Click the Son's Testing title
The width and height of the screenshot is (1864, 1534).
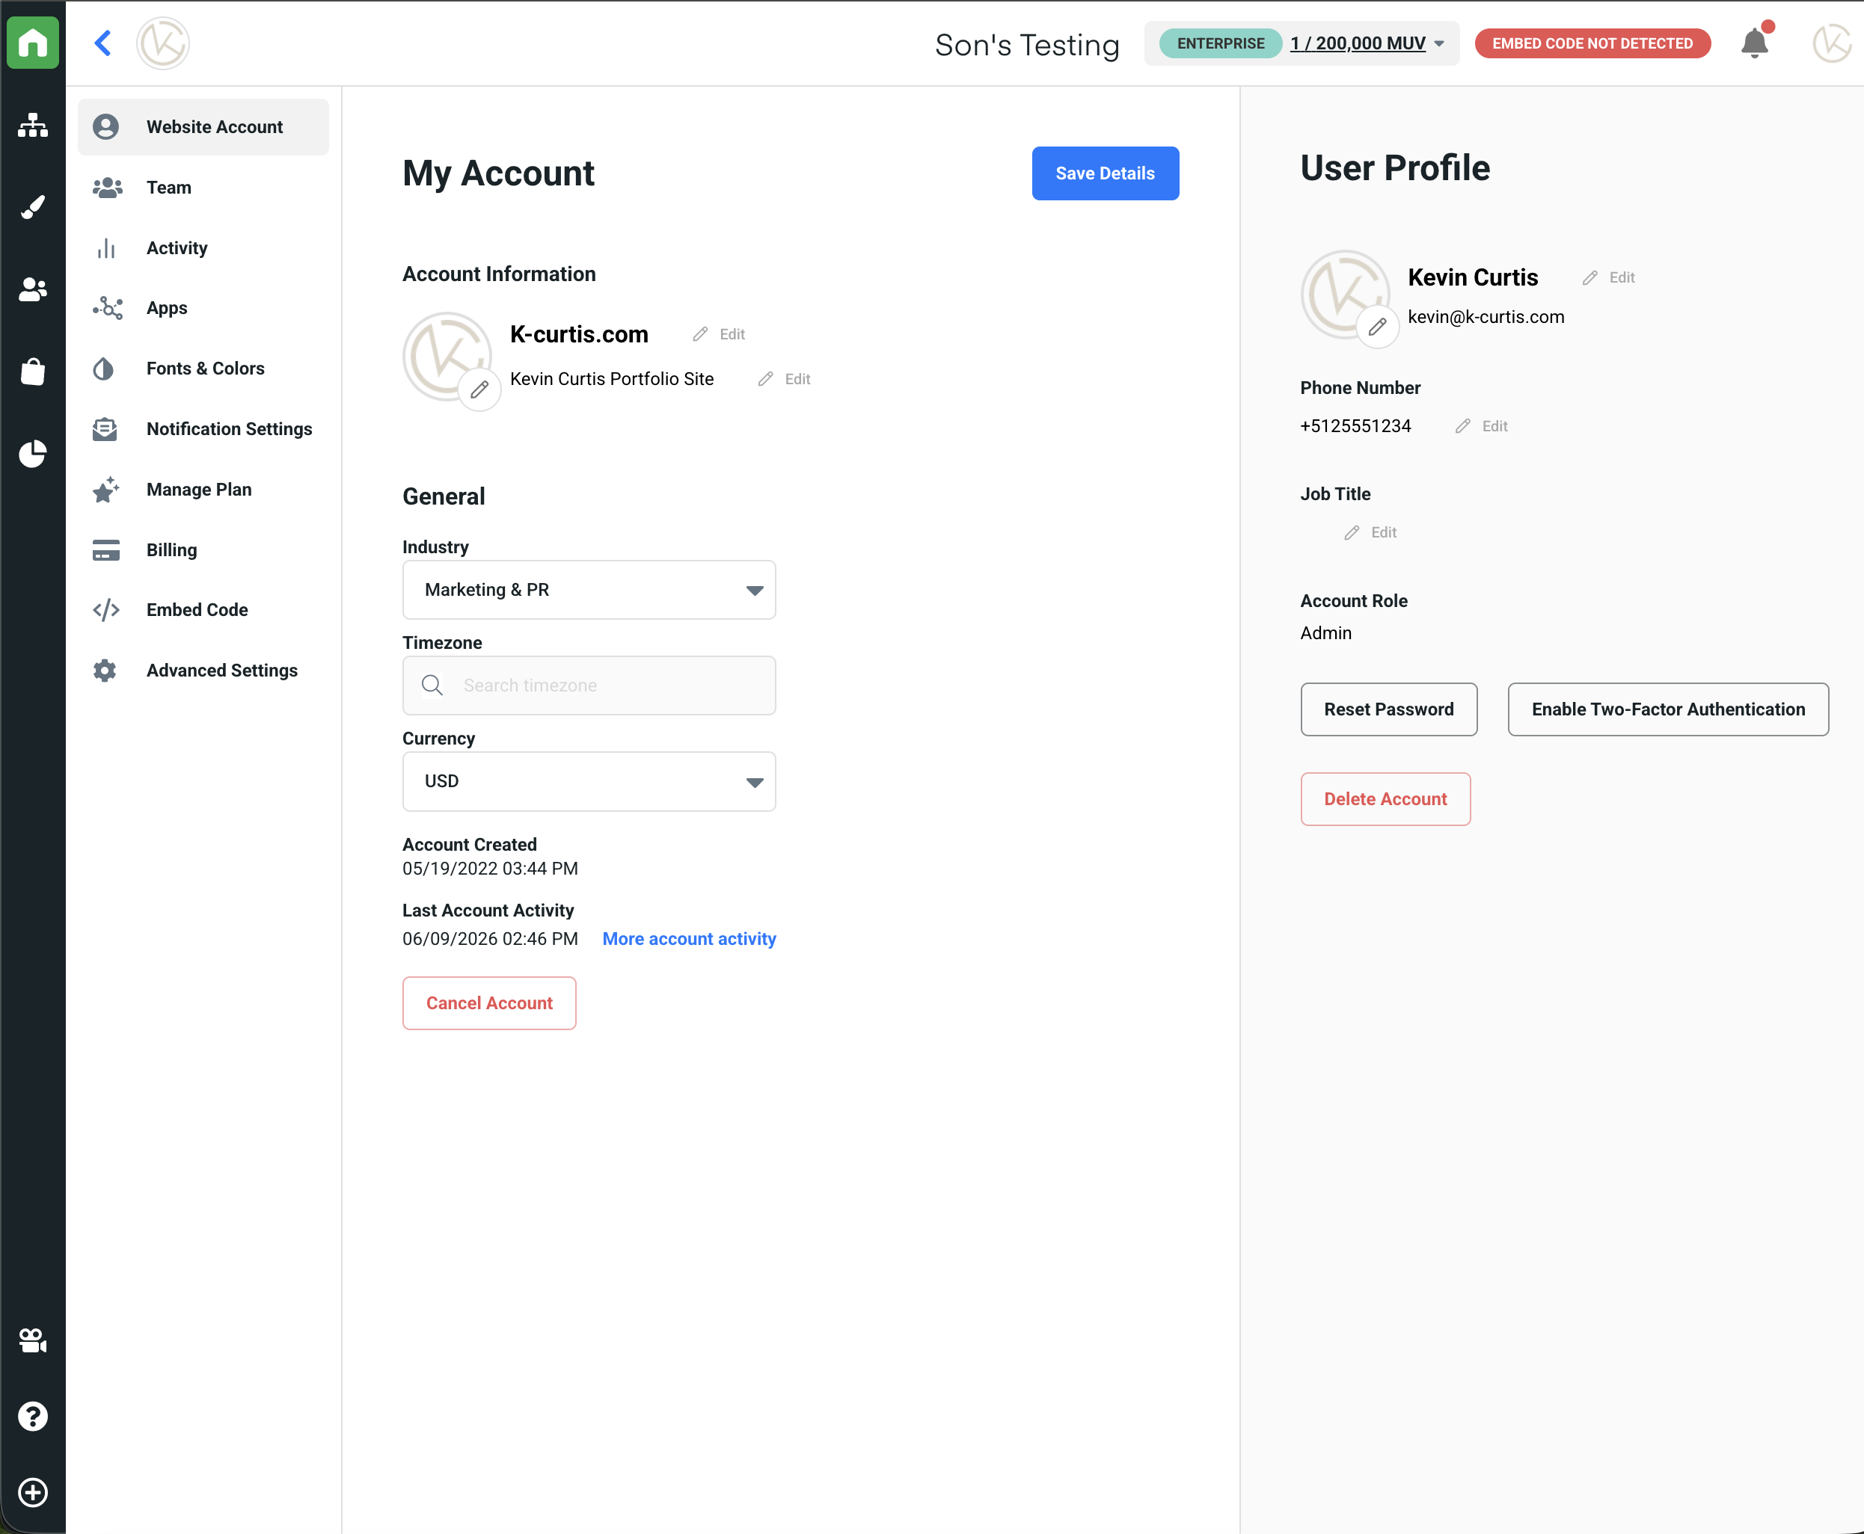(x=1026, y=44)
